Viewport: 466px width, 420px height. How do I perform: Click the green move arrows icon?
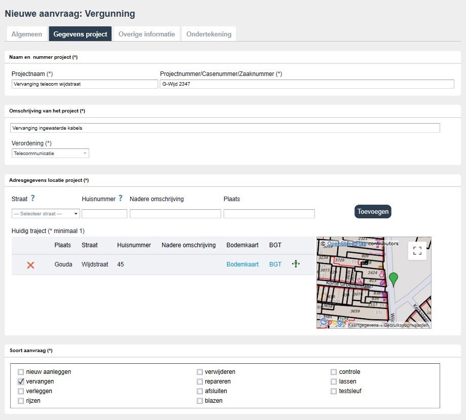(296, 264)
